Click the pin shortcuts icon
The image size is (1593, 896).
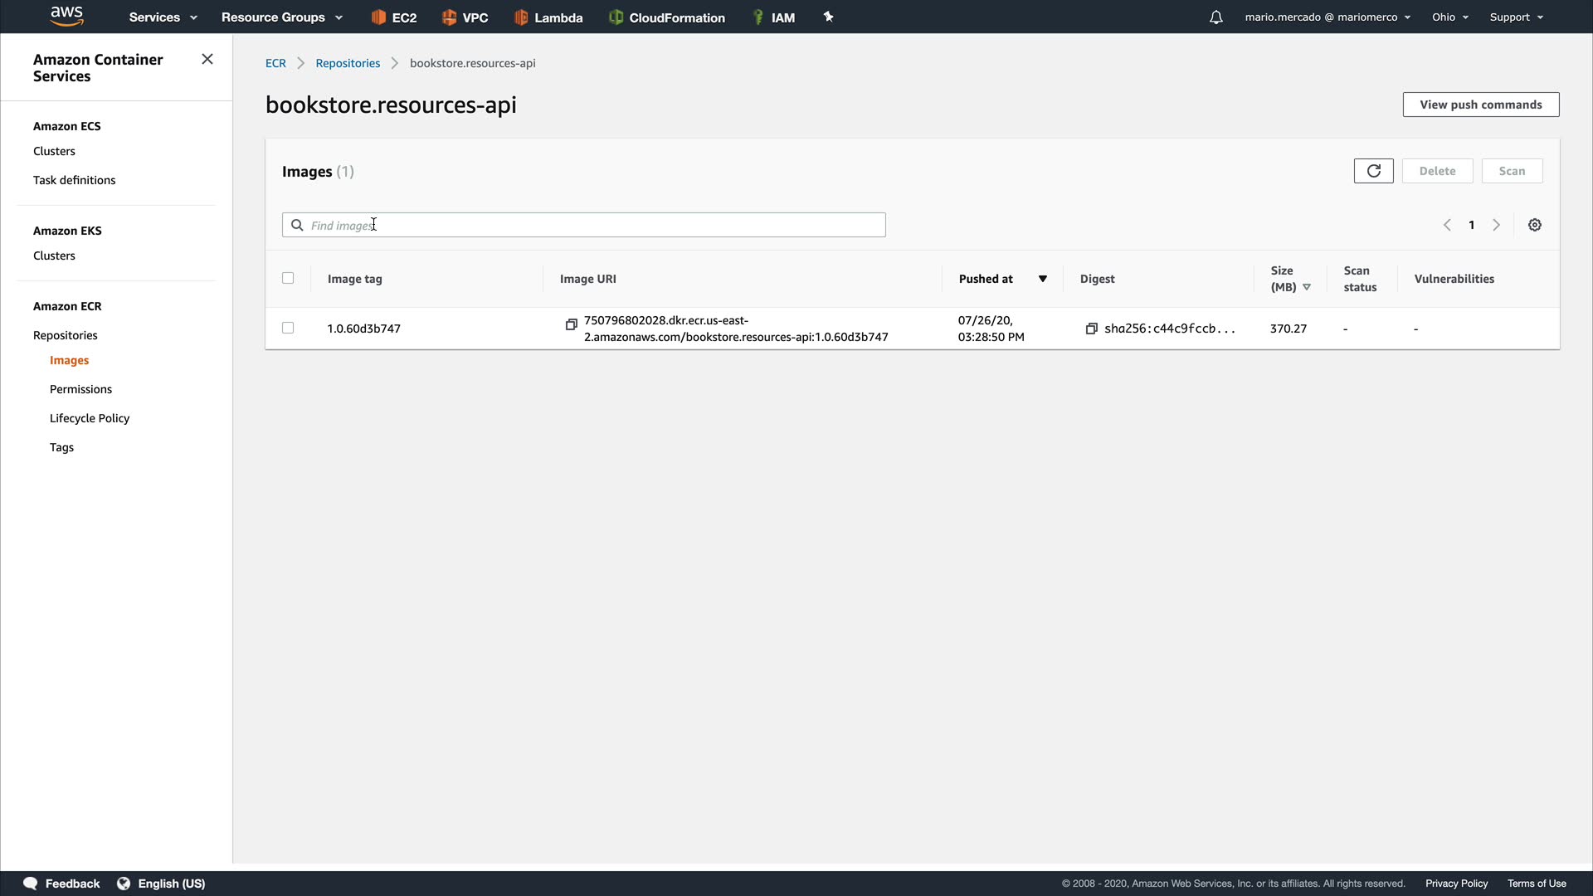click(828, 17)
